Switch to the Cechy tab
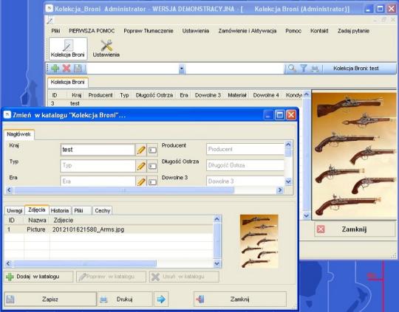 click(x=102, y=210)
